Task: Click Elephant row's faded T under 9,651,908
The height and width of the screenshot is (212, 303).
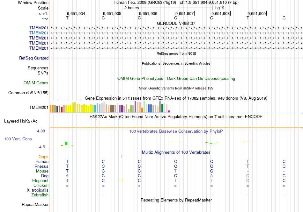Action: tap(211, 181)
